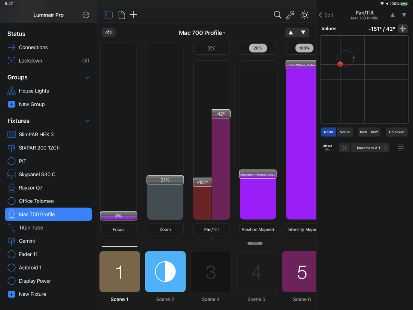413x310 pixels.
Task: Tap the 100% value pill
Action: pos(304,48)
